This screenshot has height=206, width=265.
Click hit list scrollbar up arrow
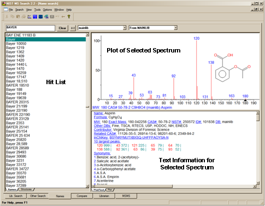click(x=87, y=35)
